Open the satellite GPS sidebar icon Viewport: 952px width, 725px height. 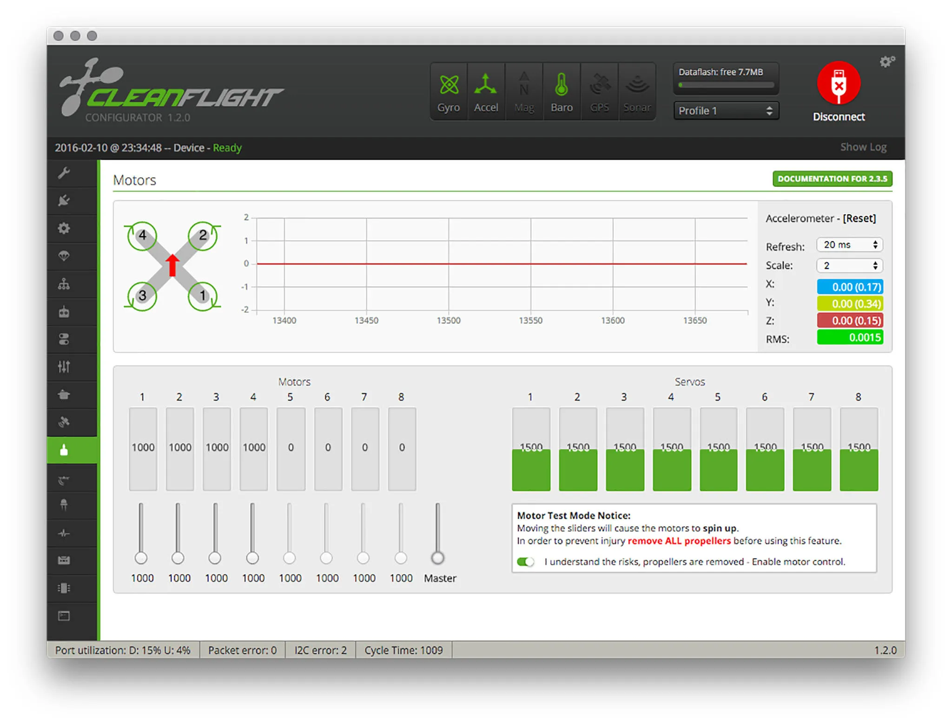click(64, 422)
